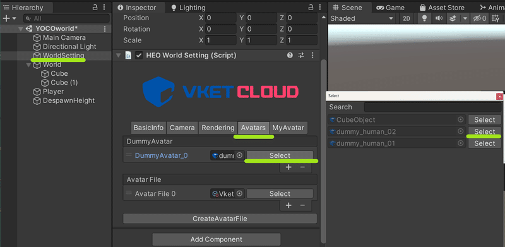Toggle scene lighting bulb icon

424,18
